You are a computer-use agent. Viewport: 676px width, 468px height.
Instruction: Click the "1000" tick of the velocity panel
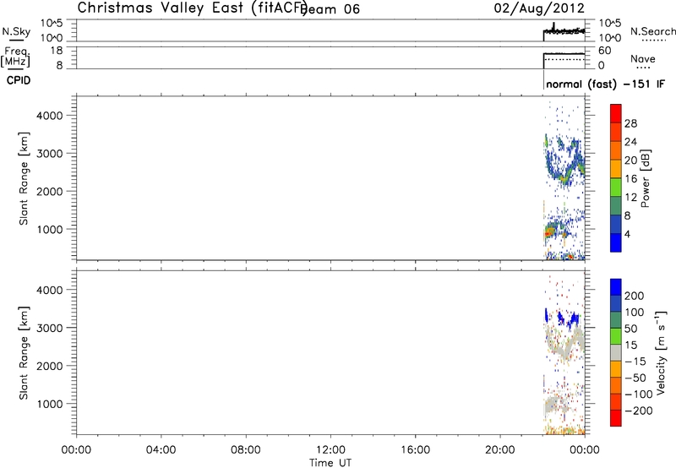coord(49,404)
